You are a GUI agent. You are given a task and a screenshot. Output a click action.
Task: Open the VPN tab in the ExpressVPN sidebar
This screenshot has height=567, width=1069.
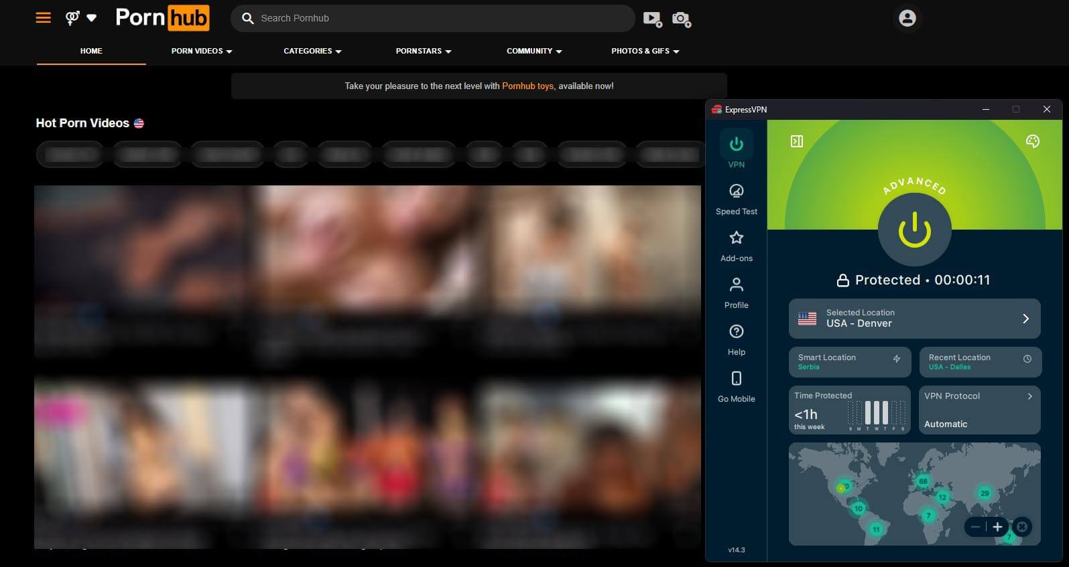click(x=736, y=150)
